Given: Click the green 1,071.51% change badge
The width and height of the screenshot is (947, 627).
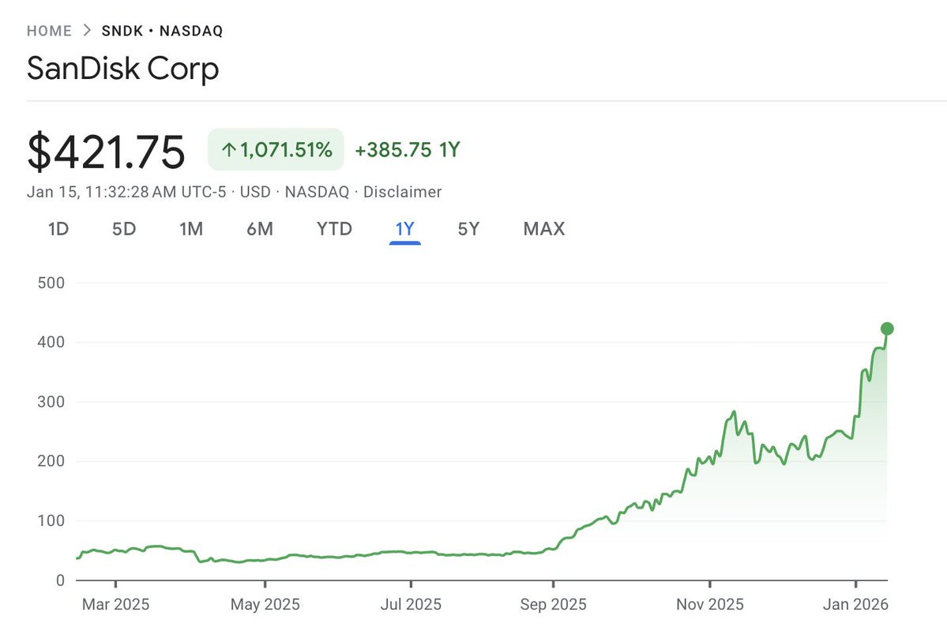Looking at the screenshot, I should tap(276, 149).
